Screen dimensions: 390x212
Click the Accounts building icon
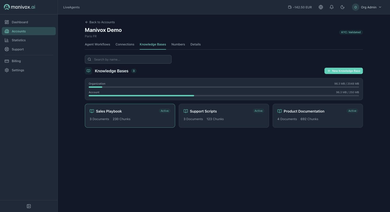click(x=7, y=31)
